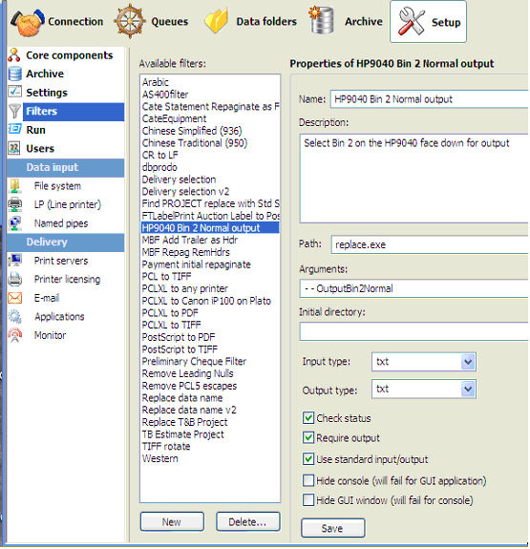
Task: Switch to the Connection tab
Action: 57,22
